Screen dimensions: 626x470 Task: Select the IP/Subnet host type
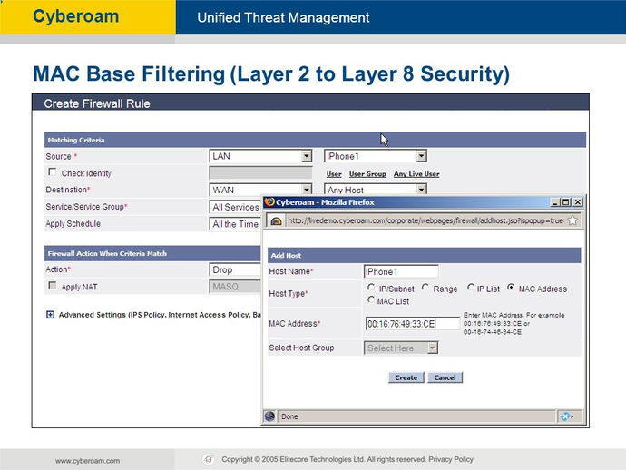pyautogui.click(x=371, y=287)
